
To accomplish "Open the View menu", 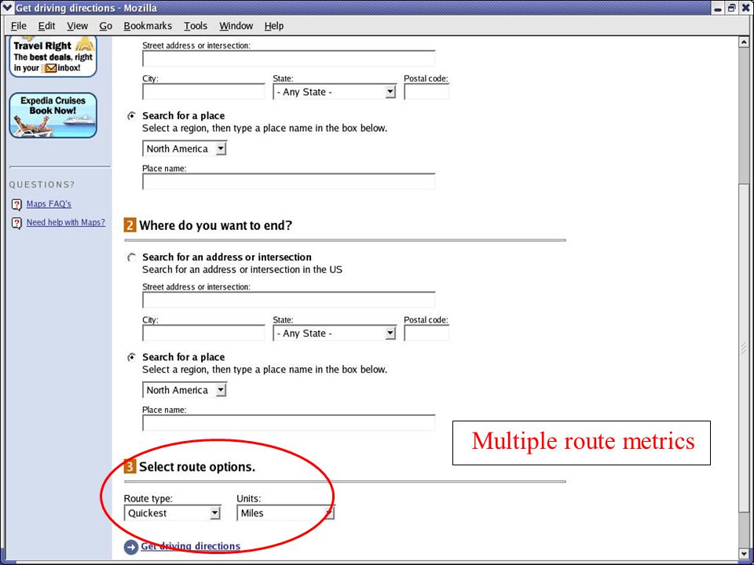I will click(x=77, y=26).
